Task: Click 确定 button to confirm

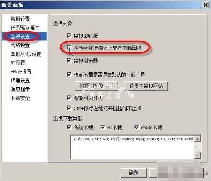Action: click(x=134, y=173)
